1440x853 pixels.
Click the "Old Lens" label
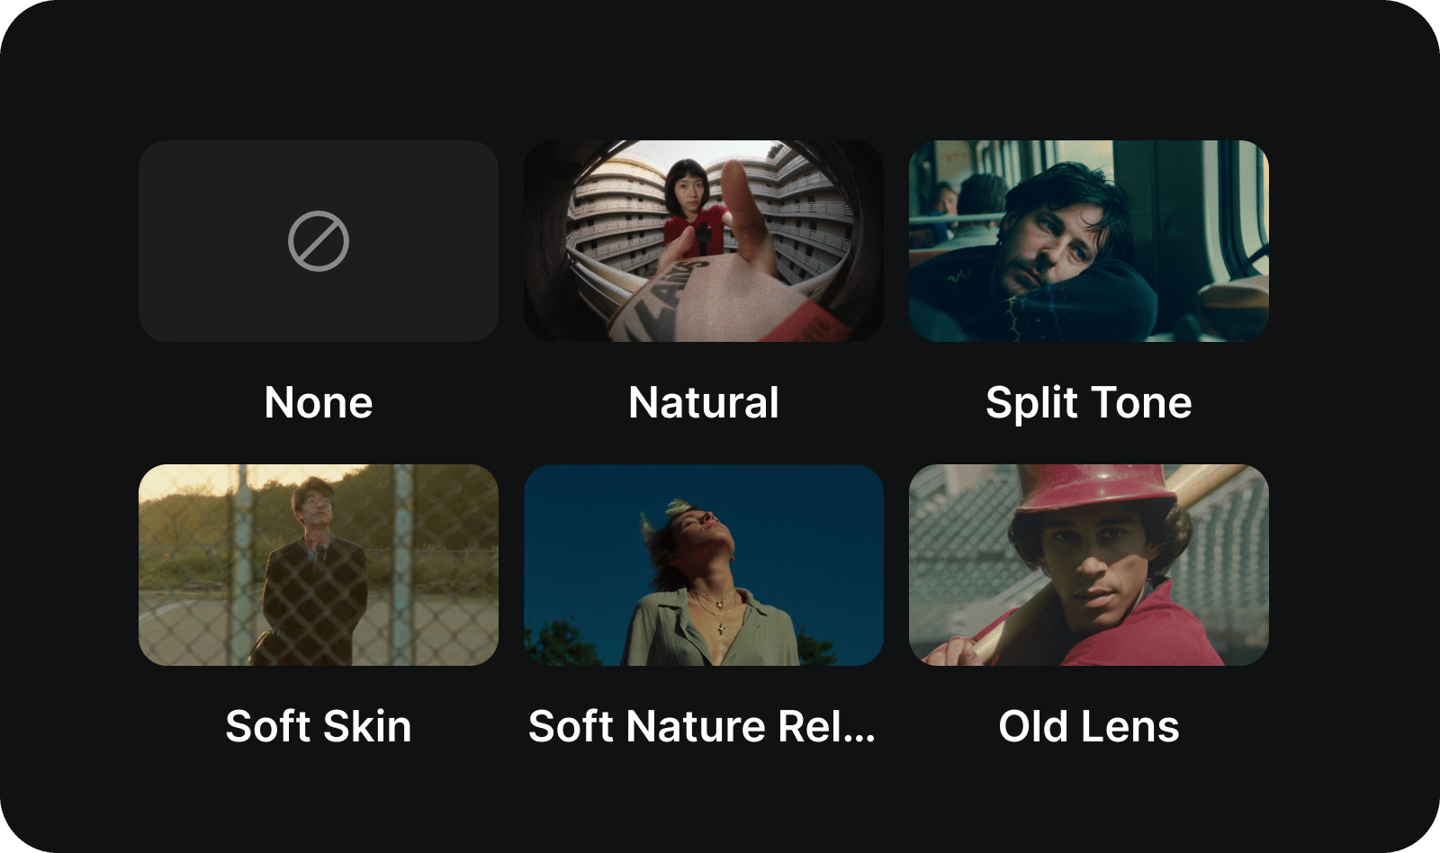tap(1089, 726)
